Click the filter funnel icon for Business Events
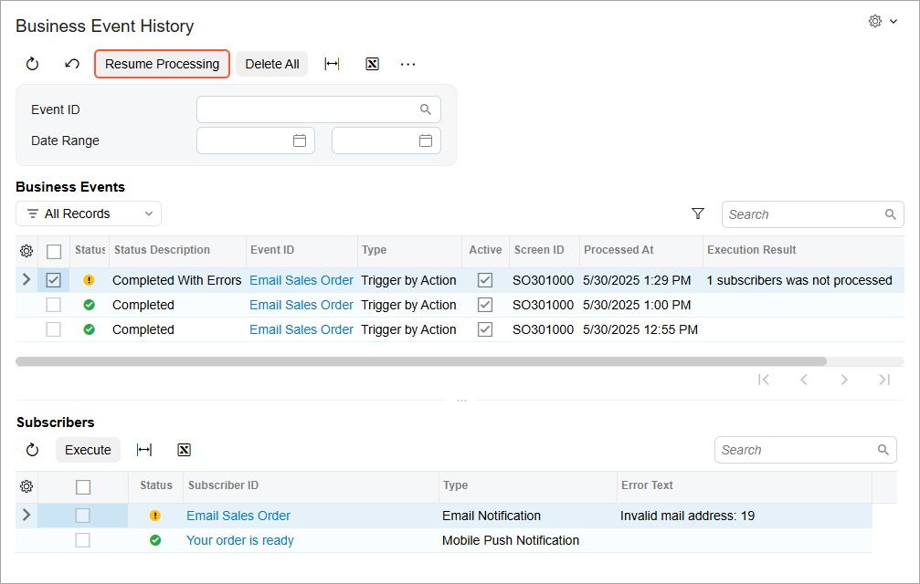The height and width of the screenshot is (584, 920). click(x=698, y=214)
